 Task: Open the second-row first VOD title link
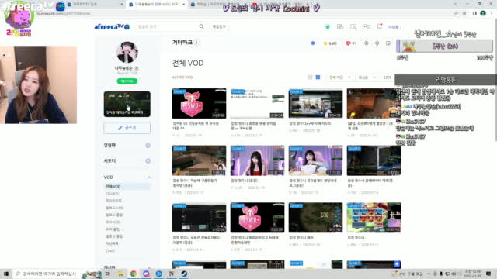[195, 183]
